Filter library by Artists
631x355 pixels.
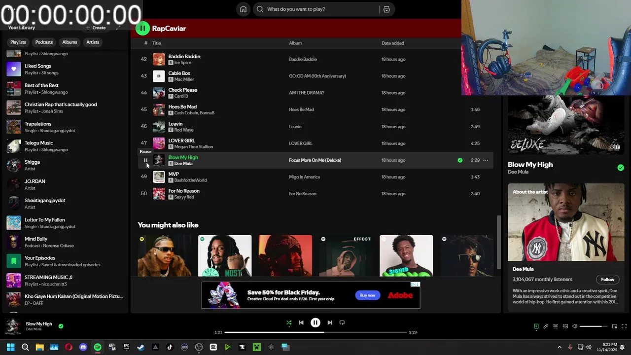(x=93, y=42)
